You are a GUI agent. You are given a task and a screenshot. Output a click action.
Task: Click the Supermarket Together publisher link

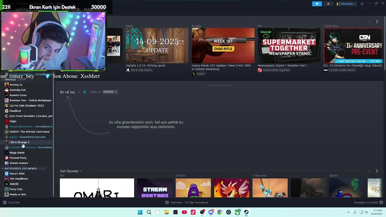click(x=276, y=70)
